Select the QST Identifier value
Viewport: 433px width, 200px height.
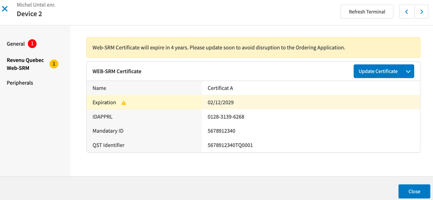[230, 145]
